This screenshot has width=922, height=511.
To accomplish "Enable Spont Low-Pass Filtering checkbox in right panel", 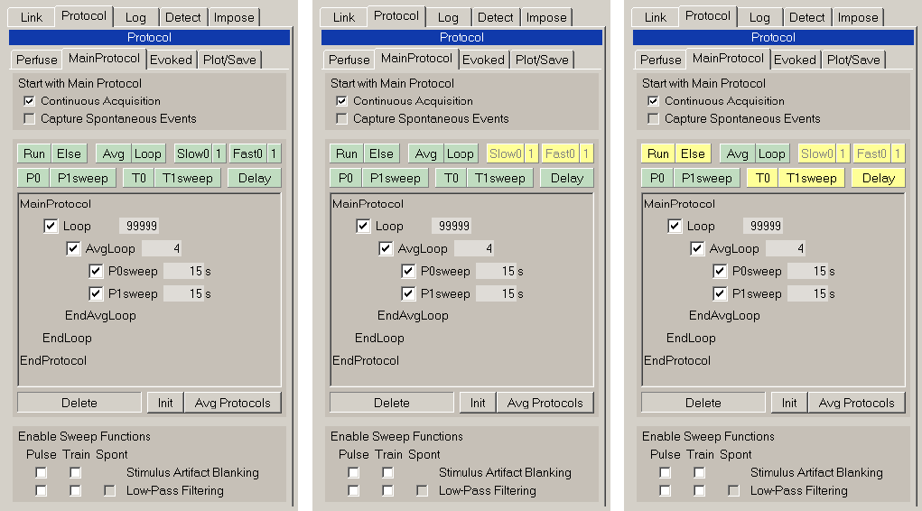I will pyautogui.click(x=733, y=490).
